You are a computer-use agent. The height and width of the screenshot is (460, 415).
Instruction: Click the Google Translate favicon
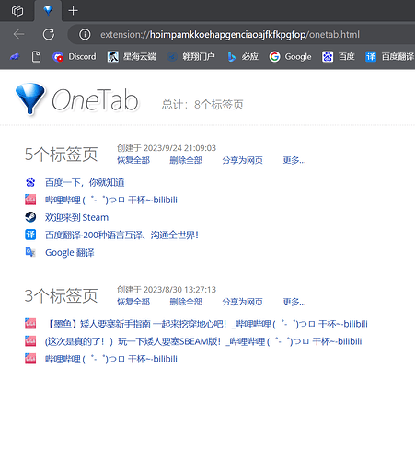[30, 252]
